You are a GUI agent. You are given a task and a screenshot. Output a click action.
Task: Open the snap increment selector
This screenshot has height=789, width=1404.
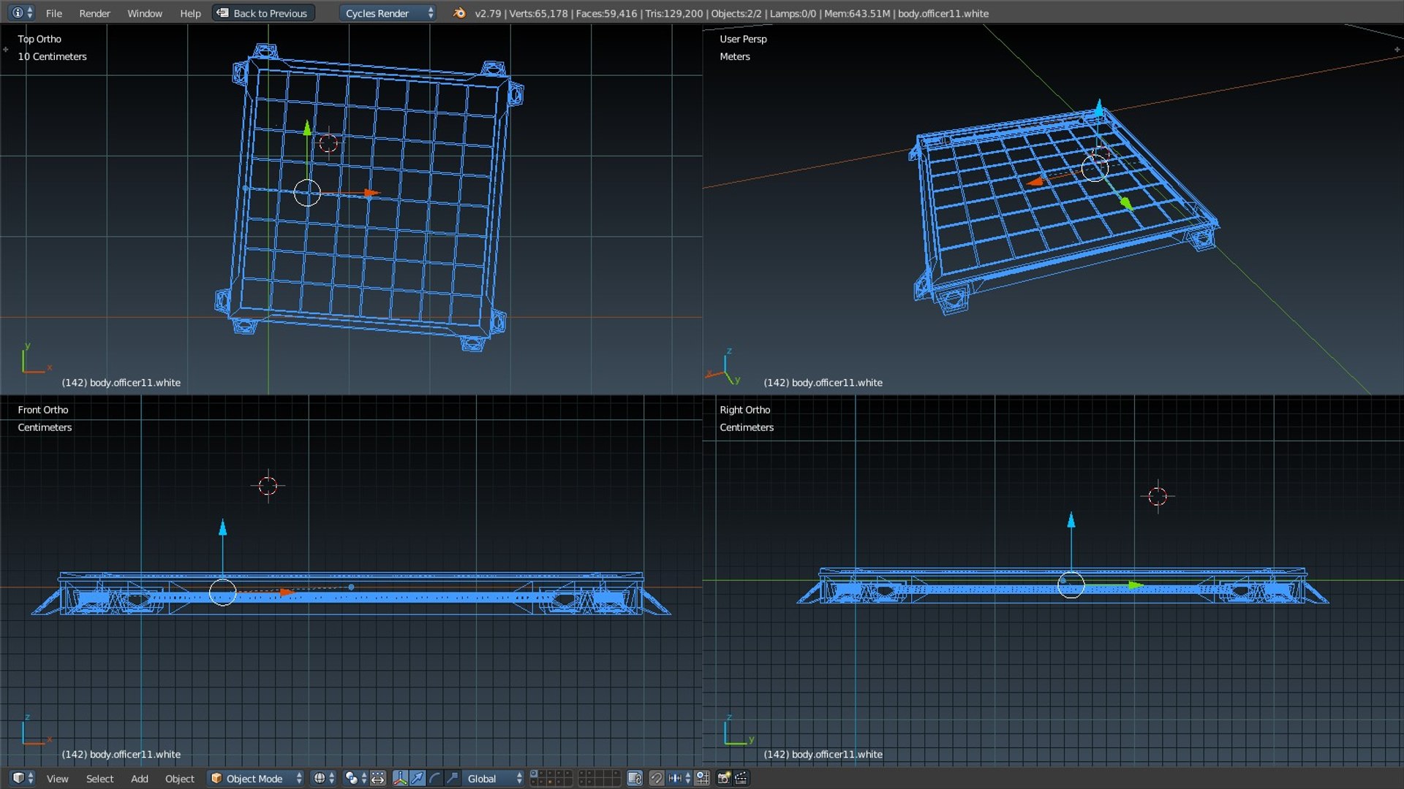point(679,778)
